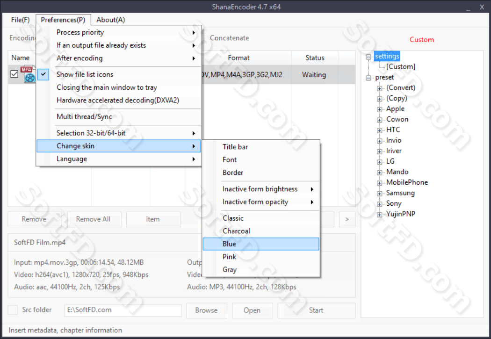Screen dimensions: 491x339
Task: Apply the Charcoal skin
Action: [261, 231]
